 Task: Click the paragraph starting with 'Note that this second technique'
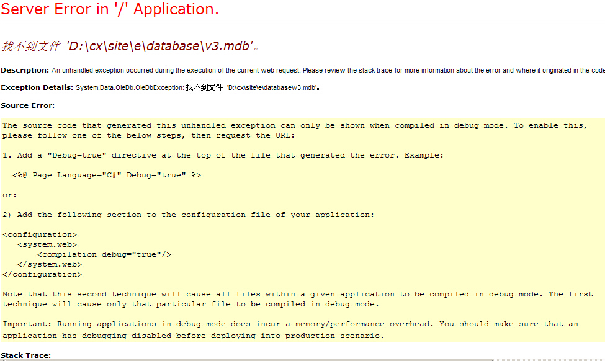292,299
